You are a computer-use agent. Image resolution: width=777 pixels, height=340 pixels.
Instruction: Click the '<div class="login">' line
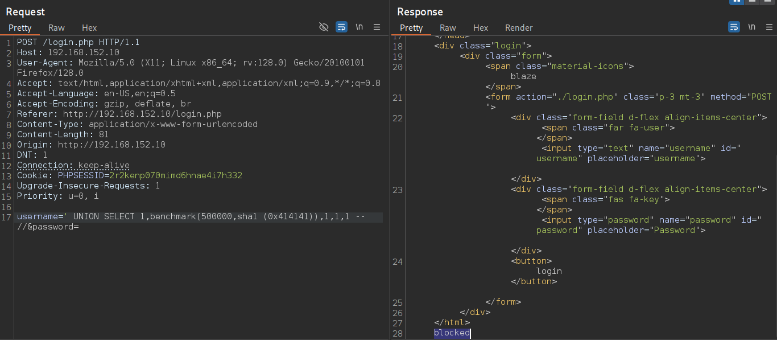tap(482, 46)
